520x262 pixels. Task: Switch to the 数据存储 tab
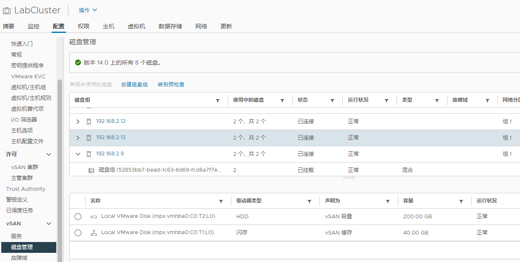[171, 26]
